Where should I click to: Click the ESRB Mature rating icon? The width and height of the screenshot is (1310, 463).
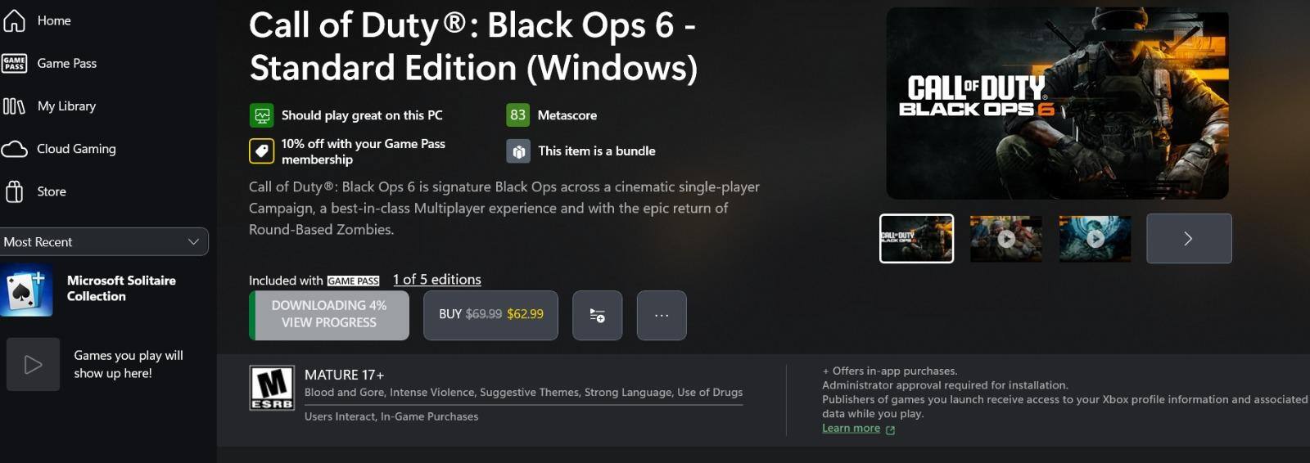272,388
